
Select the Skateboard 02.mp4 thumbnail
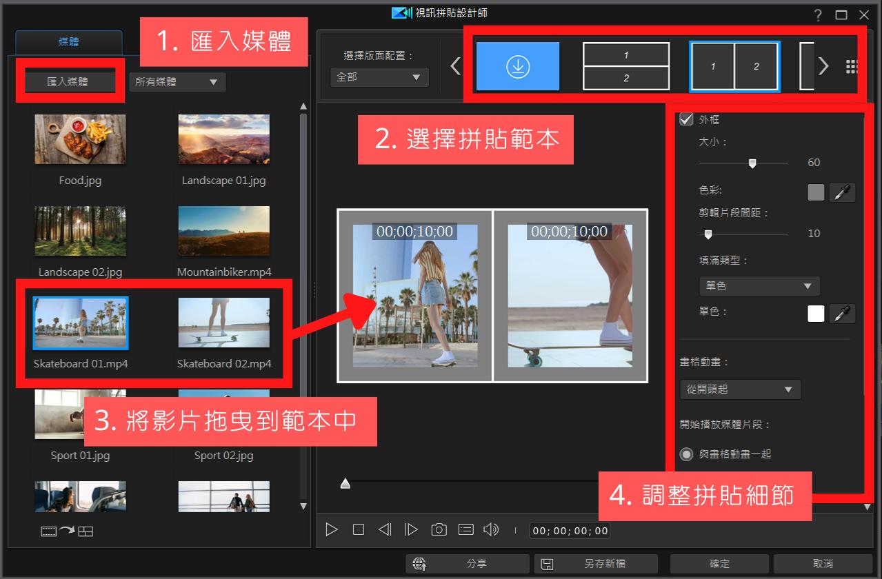click(223, 323)
